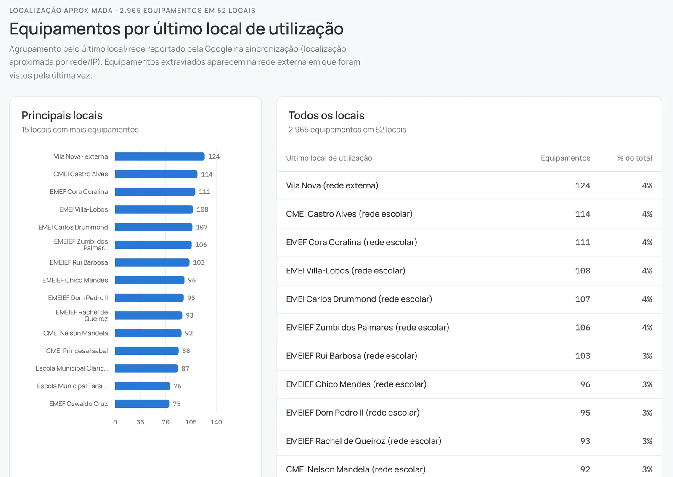This screenshot has width=673, height=477.
Task: Select 'EMEIEF Dom Pedro II (rede escolar)' row
Action: click(469, 413)
